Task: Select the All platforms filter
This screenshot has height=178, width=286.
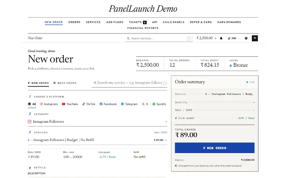Action: [32, 104]
